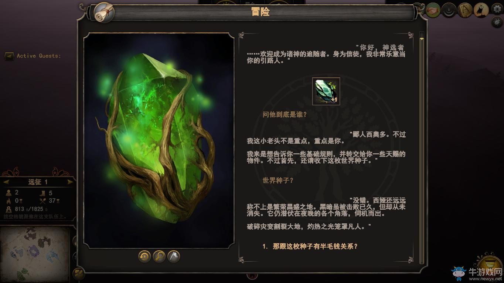Click the dialogue panel's vertical scrollbar
The width and height of the screenshot is (504, 283).
[422, 147]
